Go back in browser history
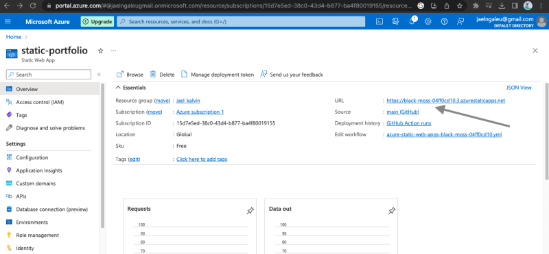The height and width of the screenshot is (254, 549). tap(7, 5)
